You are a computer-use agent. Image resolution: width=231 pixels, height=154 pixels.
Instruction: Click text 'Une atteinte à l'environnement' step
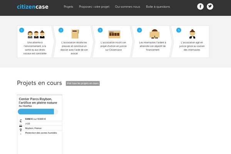pos(35,48)
